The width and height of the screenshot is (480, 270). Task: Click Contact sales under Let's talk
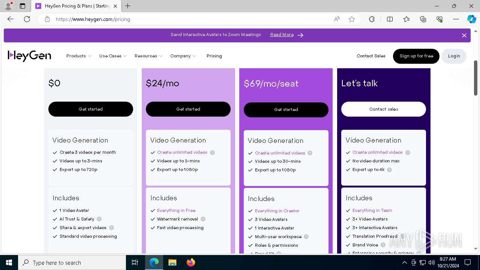tap(384, 109)
